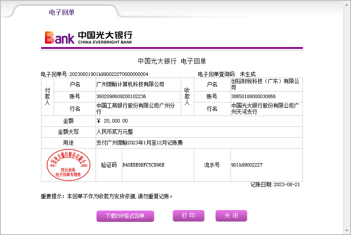
Task: Click the red bank seal stamp
Action: click(69, 165)
